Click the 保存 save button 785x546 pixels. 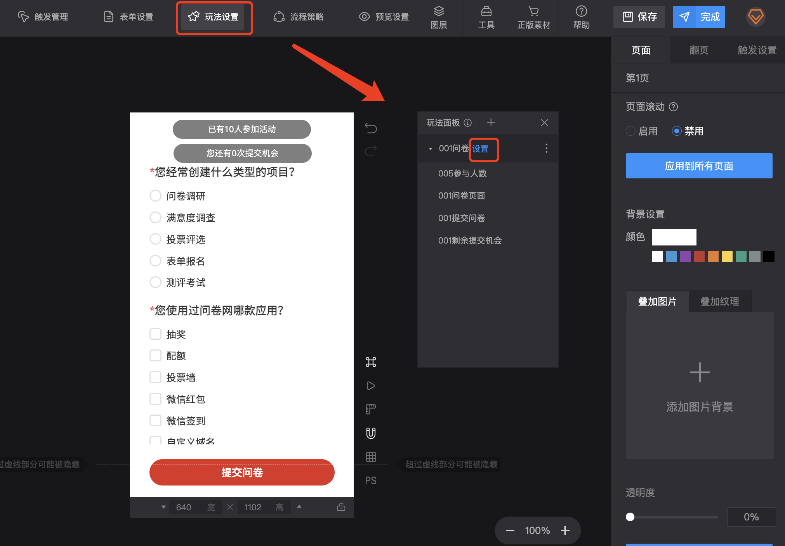[639, 17]
